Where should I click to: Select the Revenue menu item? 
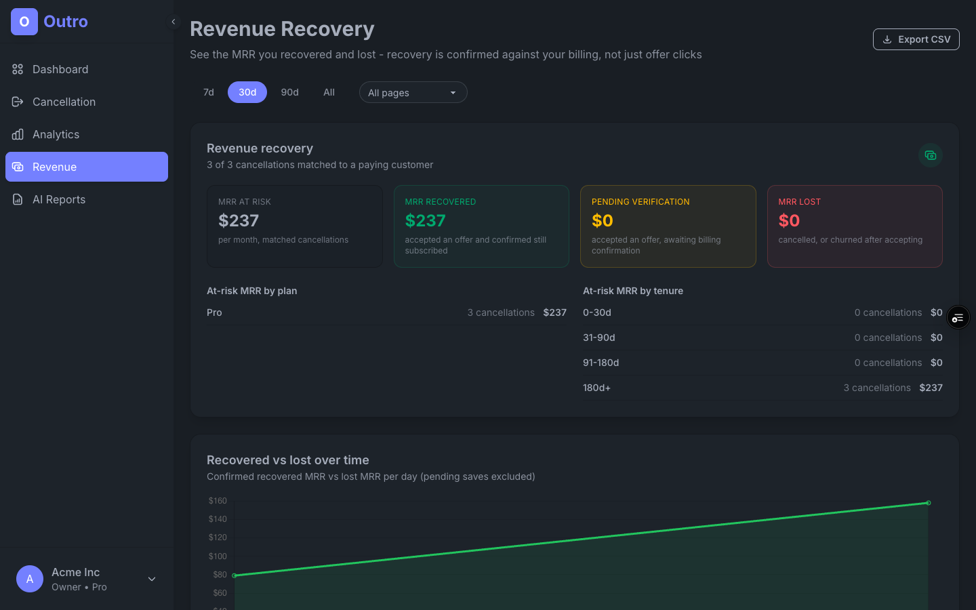pyautogui.click(x=87, y=167)
